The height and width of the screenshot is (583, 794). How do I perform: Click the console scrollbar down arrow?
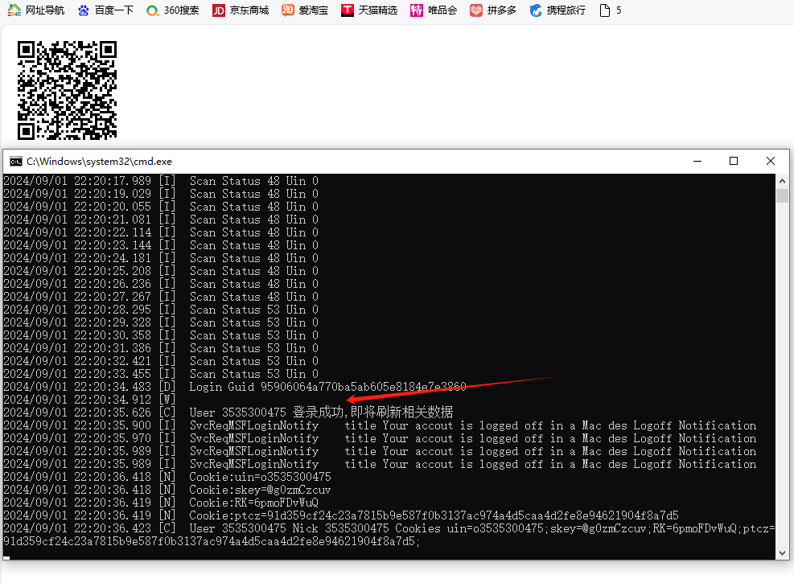pos(782,552)
